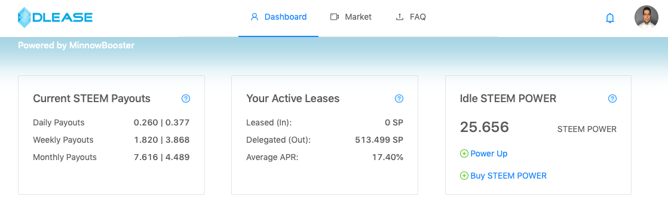The image size is (668, 218).
Task: Click the Powered by MinnowBooster text
Action: (x=76, y=45)
